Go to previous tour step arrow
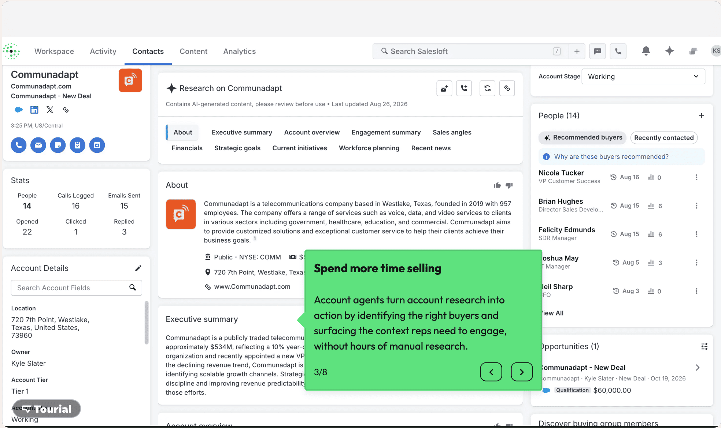The height and width of the screenshot is (428, 721). (x=491, y=372)
